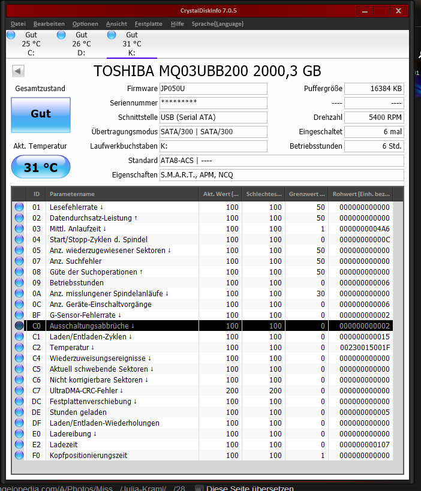Click status icon of Aktuell schwebende Sektoren row
The width and height of the screenshot is (421, 491).
pyautogui.click(x=19, y=369)
